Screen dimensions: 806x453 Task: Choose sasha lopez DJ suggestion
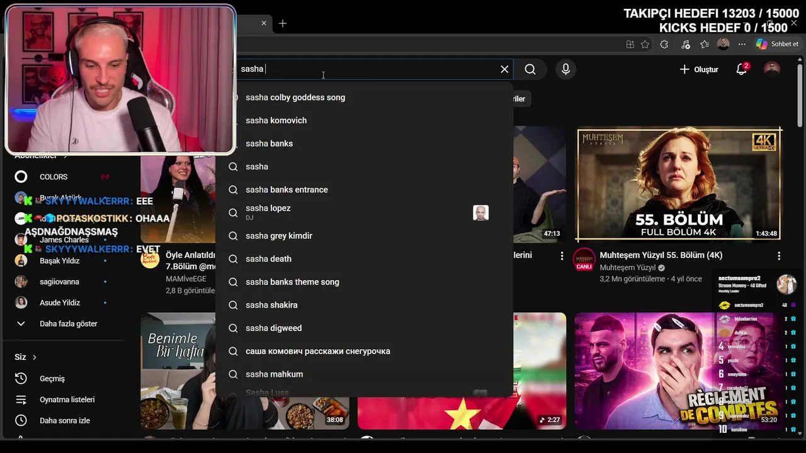[x=365, y=213]
